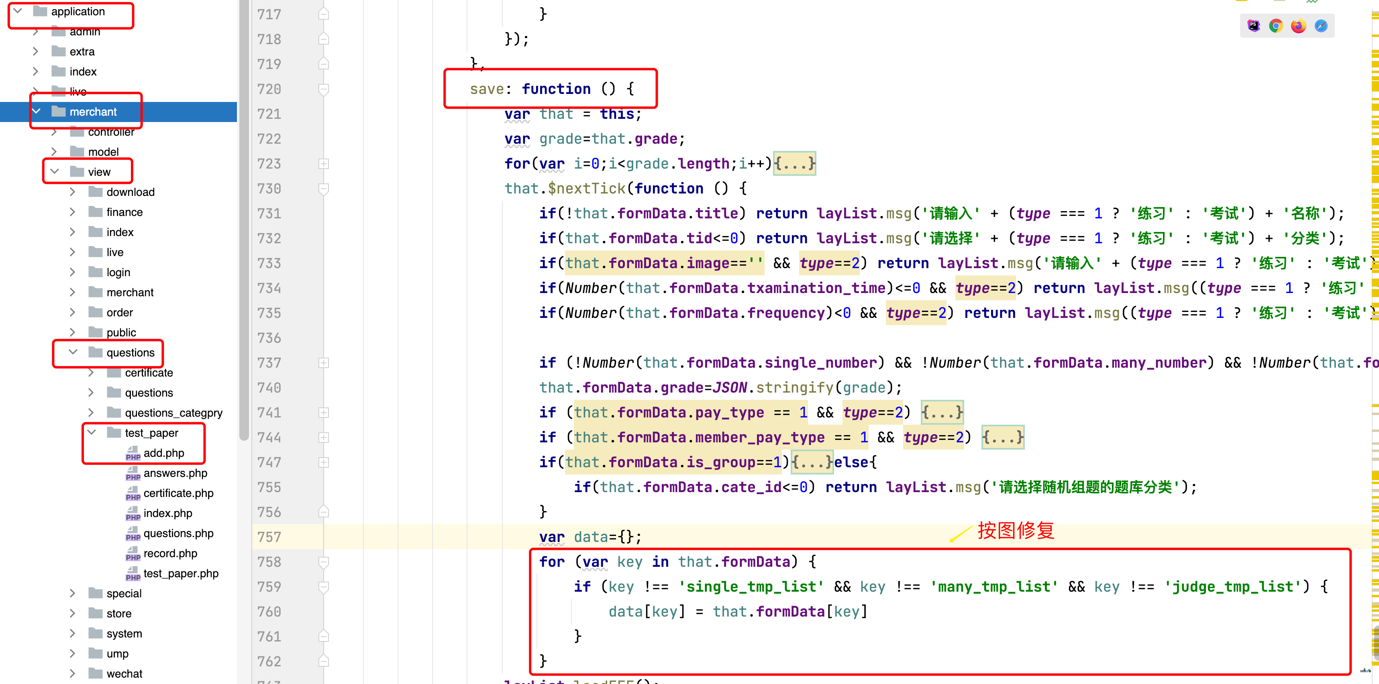Collapse for-in loop at line 758
Screen dimensions: 1379x684
click(324, 562)
